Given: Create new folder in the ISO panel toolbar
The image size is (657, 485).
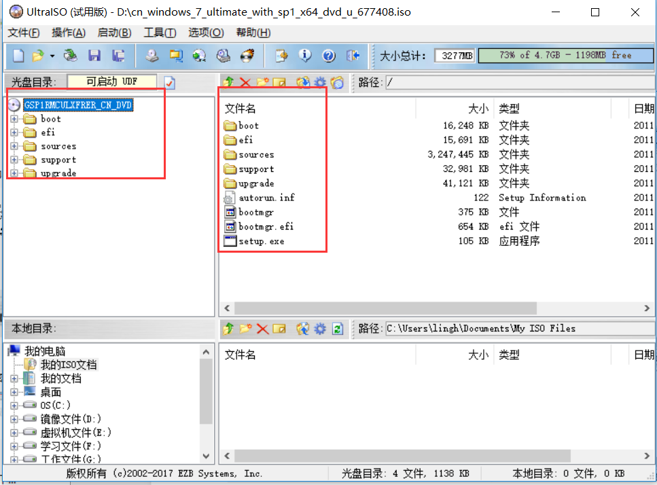Looking at the screenshot, I should 262,82.
